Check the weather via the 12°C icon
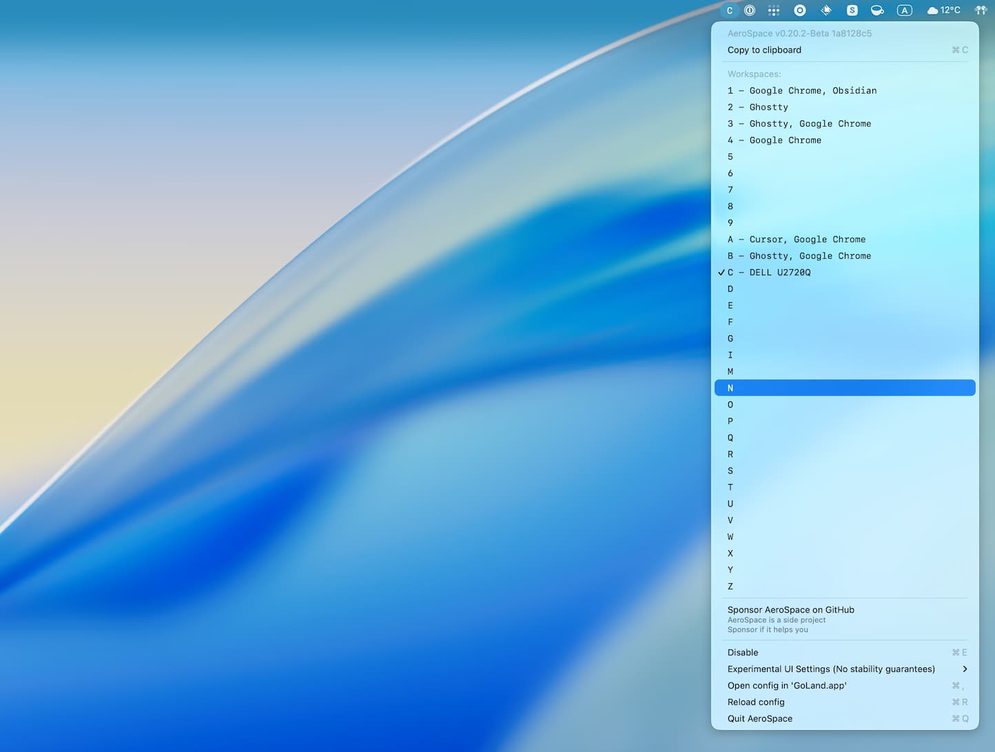This screenshot has width=995, height=752. (x=943, y=10)
